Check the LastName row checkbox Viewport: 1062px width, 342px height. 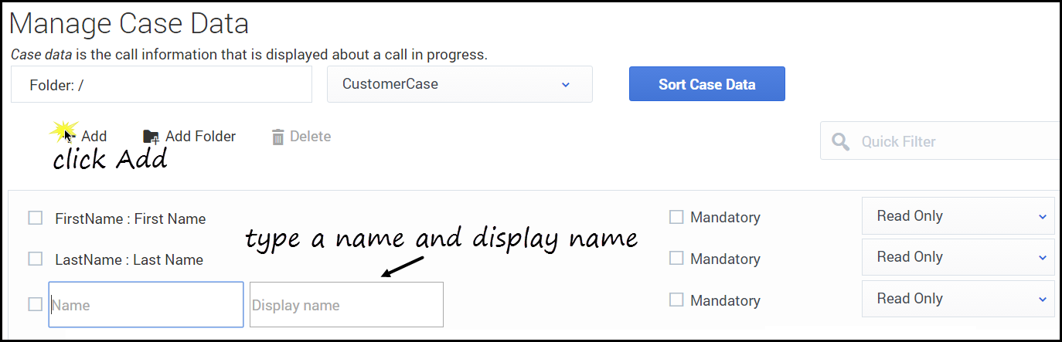click(x=35, y=259)
